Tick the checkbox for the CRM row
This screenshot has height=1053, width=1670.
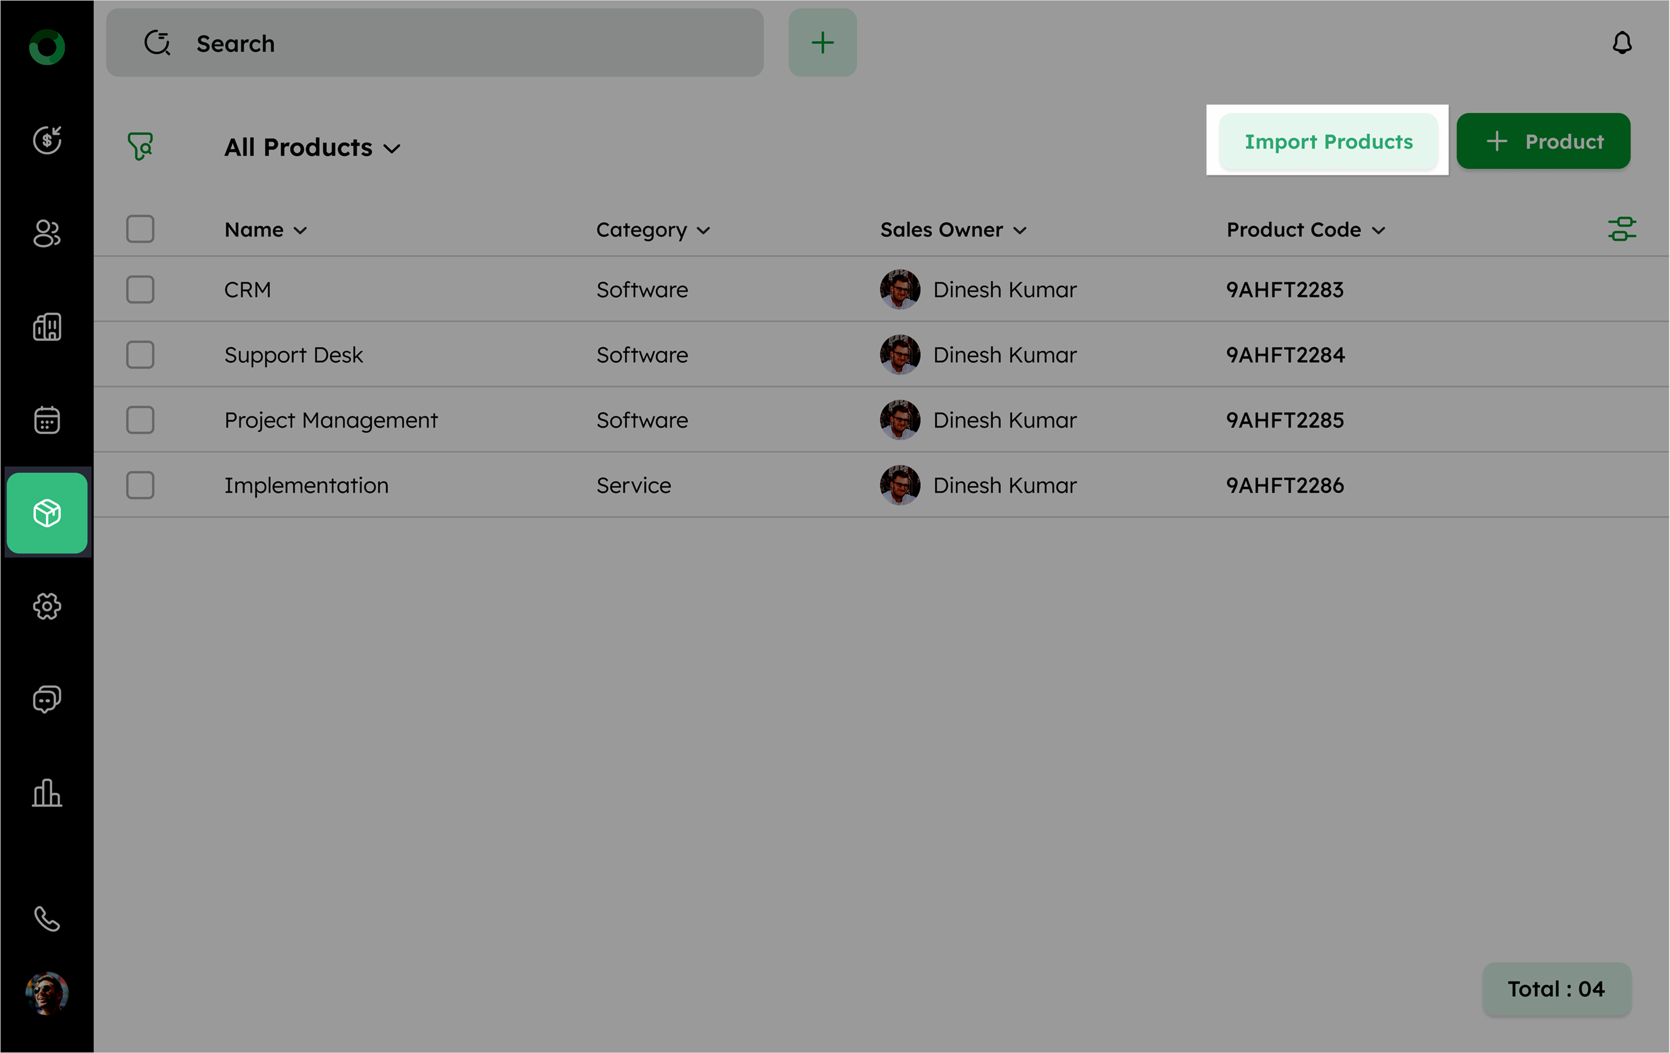(x=140, y=289)
